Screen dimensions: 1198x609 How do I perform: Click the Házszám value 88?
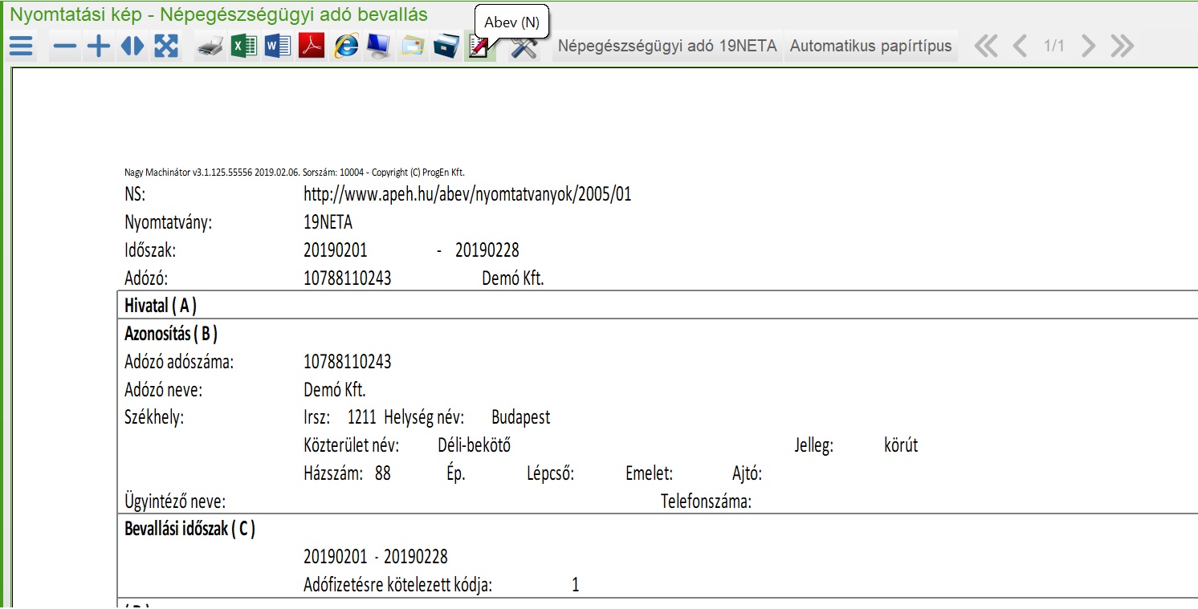pyautogui.click(x=382, y=473)
